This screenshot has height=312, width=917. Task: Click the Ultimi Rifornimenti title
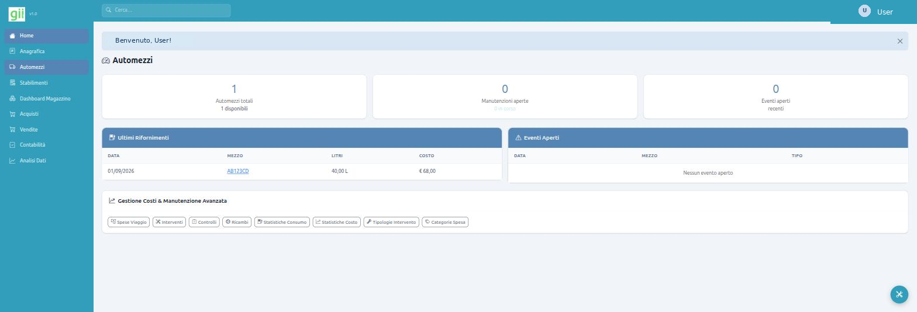tap(143, 138)
